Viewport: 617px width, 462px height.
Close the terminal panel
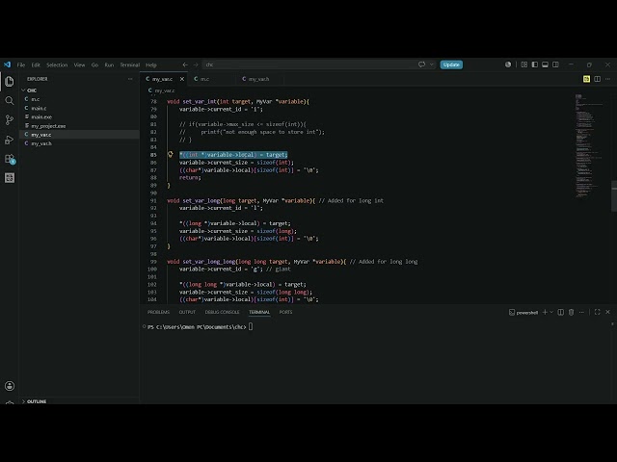[608, 312]
